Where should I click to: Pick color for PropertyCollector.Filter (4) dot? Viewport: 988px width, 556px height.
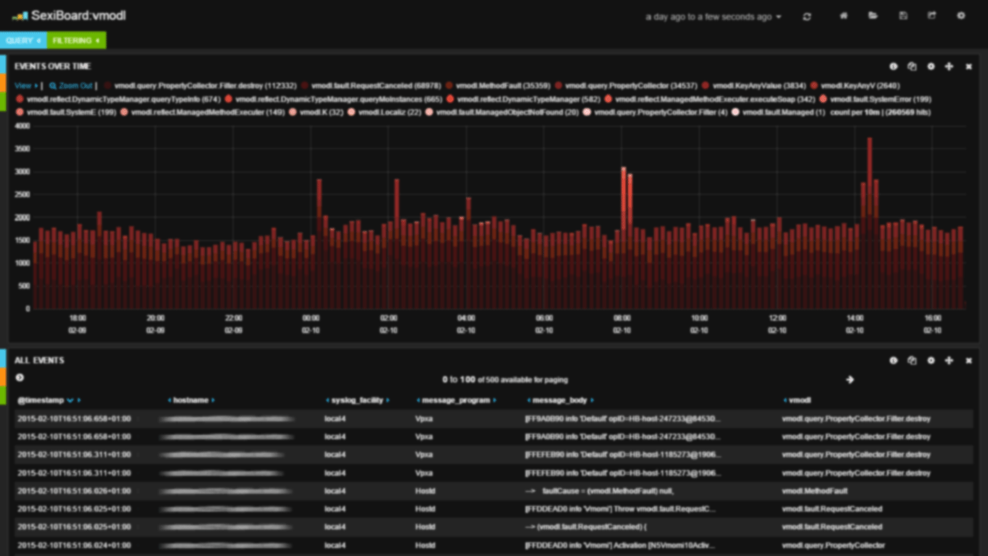tap(587, 112)
